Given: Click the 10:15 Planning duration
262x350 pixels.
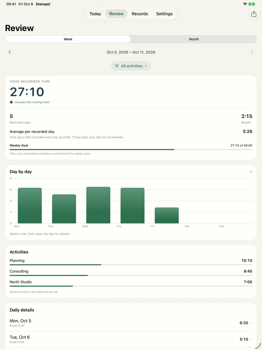Looking at the screenshot, I should coord(247,260).
